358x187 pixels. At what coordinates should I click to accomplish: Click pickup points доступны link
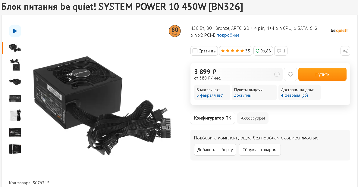[243, 95]
